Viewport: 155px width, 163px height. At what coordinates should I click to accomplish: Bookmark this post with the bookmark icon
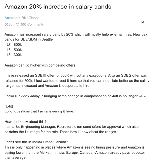[x=142, y=22]
